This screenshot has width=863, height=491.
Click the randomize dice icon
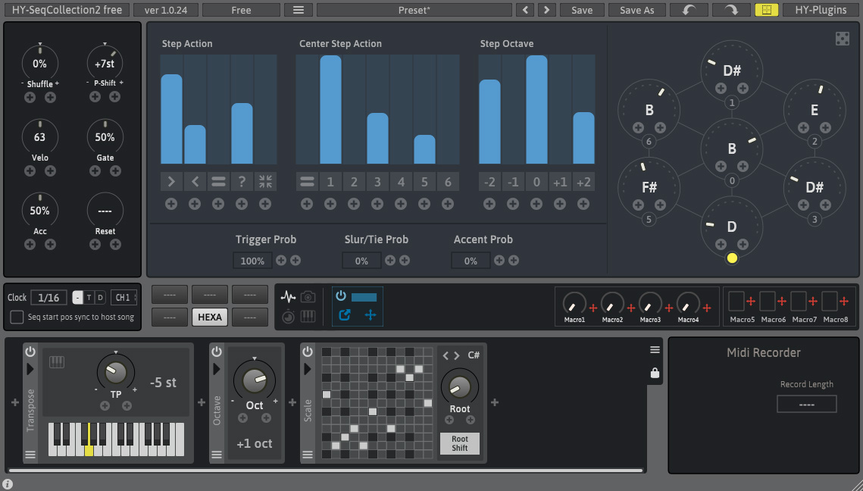click(x=842, y=39)
